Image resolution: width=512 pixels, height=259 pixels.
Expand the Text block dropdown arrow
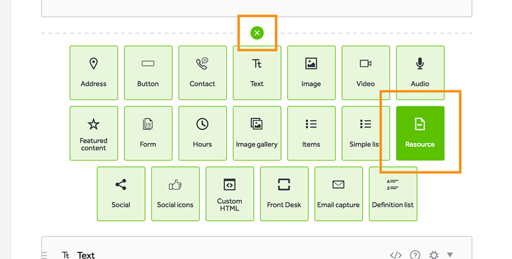450,255
